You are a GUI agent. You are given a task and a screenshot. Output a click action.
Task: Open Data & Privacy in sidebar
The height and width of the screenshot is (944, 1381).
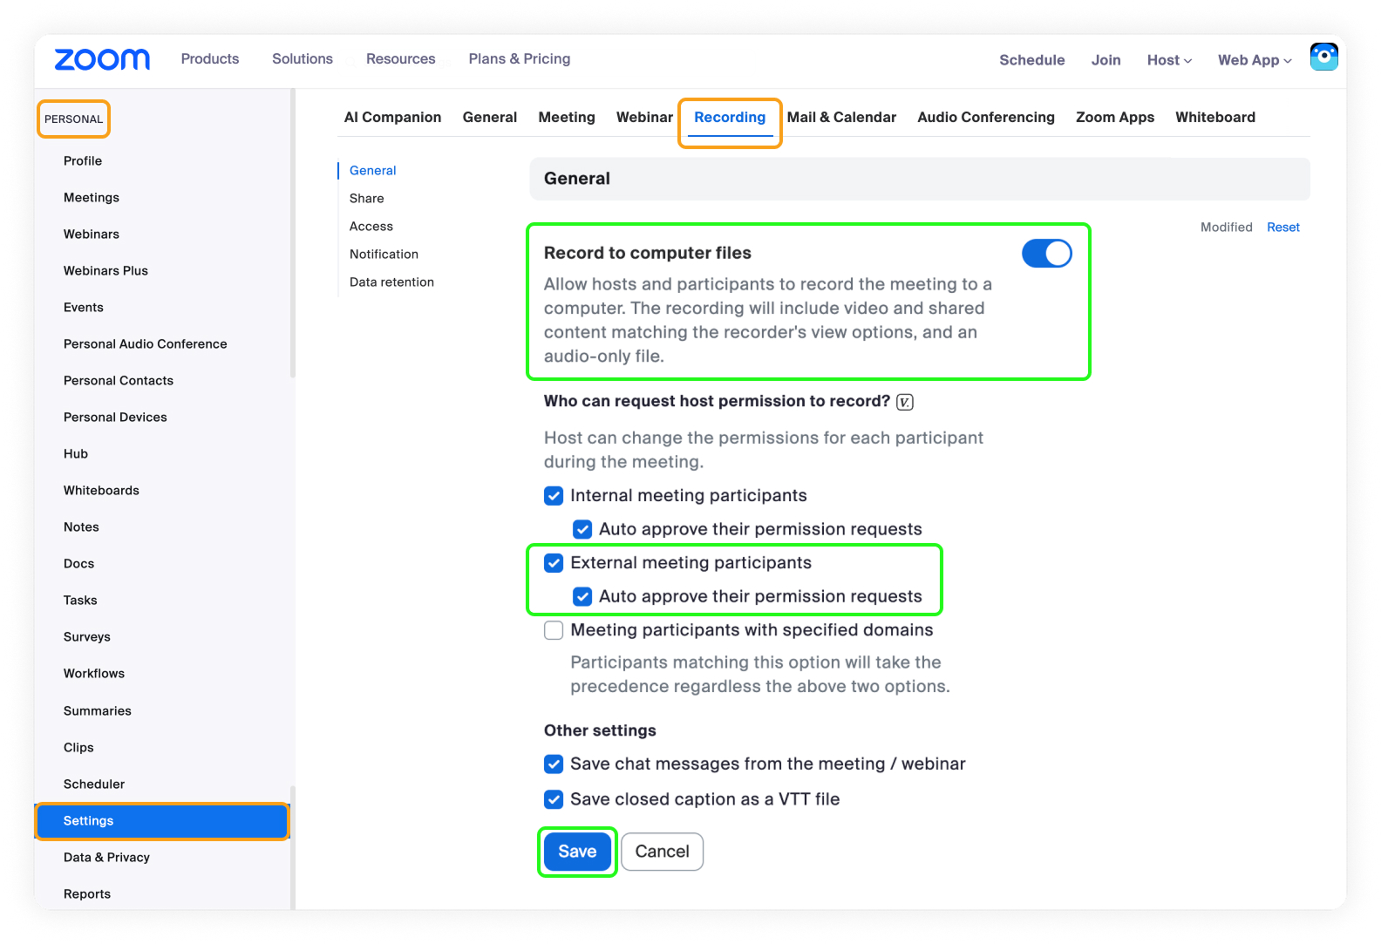(106, 858)
